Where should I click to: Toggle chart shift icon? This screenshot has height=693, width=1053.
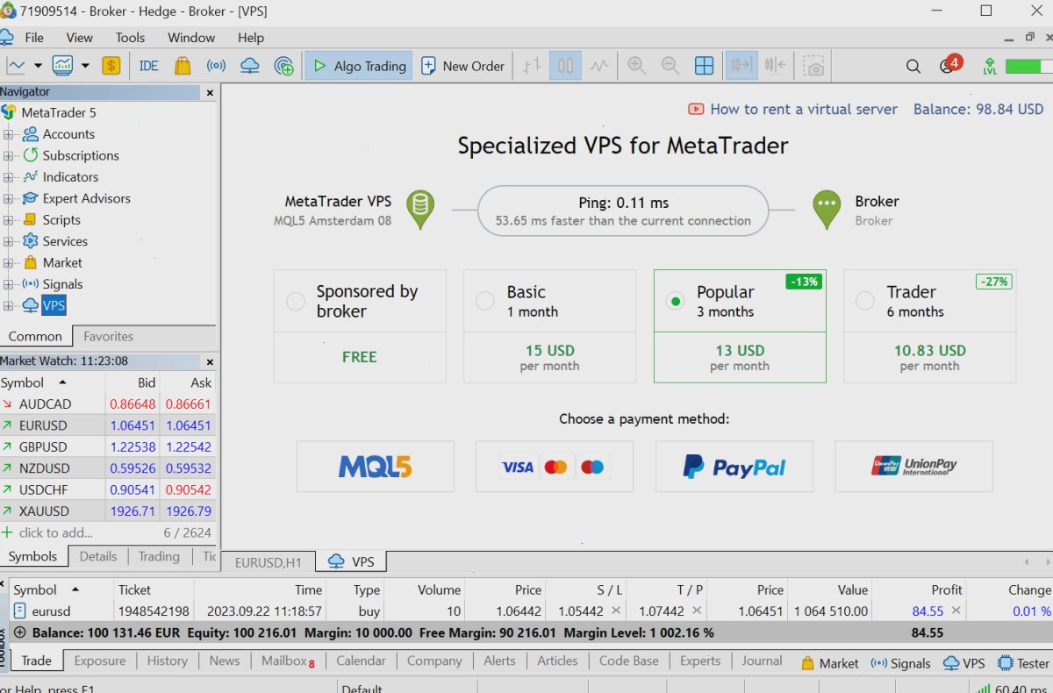(x=776, y=66)
